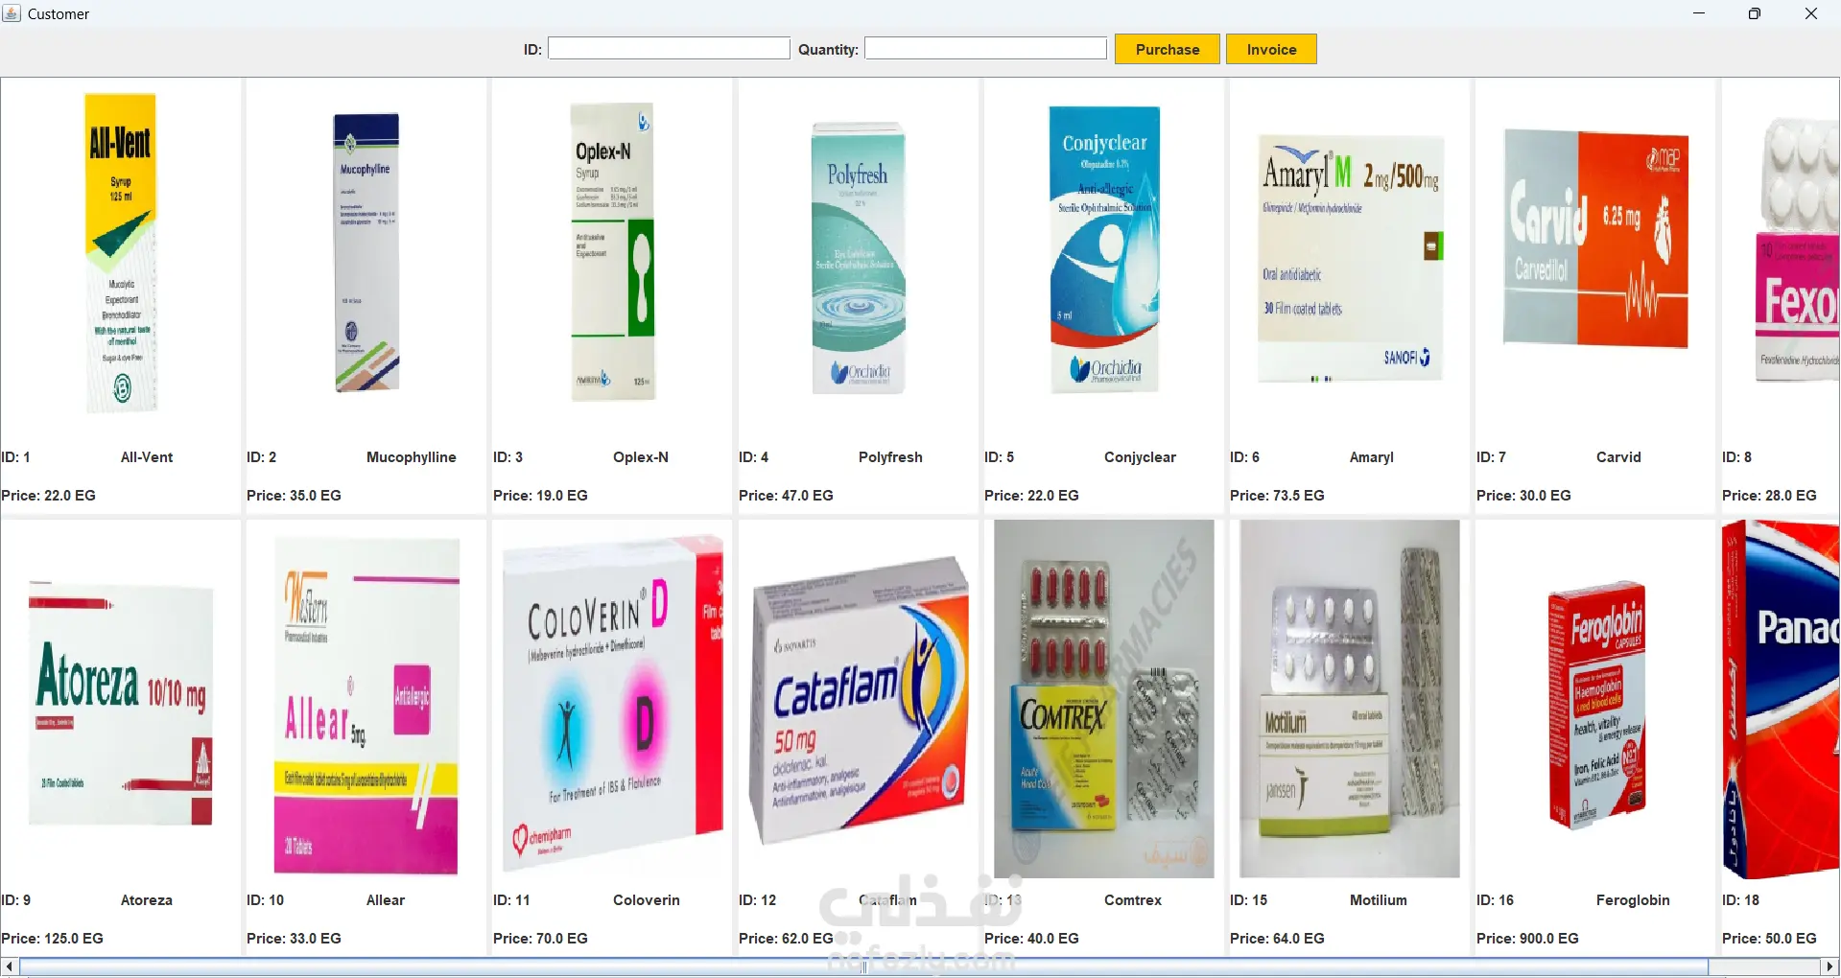Click the Polyfresh name label
Screen dimensions: 1841x978
pyautogui.click(x=890, y=457)
